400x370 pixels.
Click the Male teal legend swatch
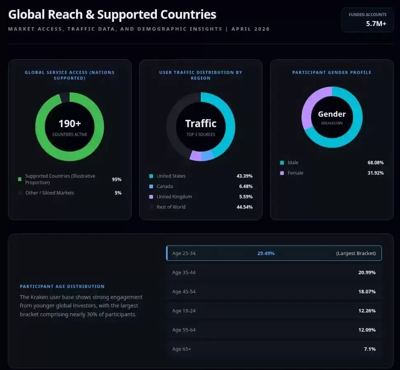click(282, 163)
